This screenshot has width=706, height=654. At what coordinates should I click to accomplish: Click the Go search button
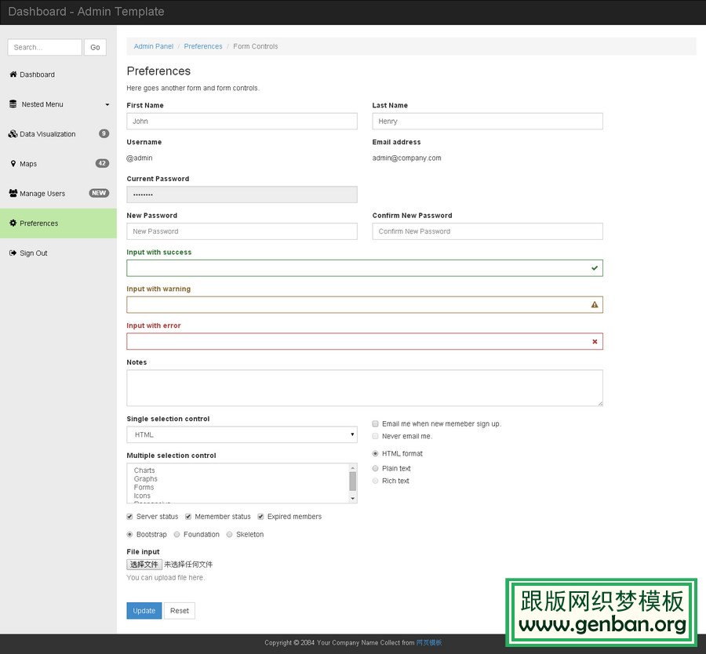(95, 47)
